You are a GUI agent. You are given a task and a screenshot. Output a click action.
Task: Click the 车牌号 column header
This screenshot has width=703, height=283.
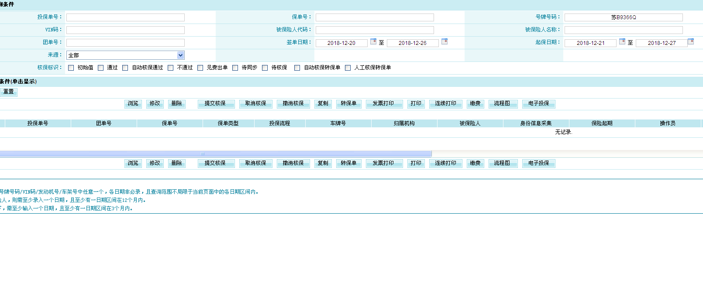338,123
